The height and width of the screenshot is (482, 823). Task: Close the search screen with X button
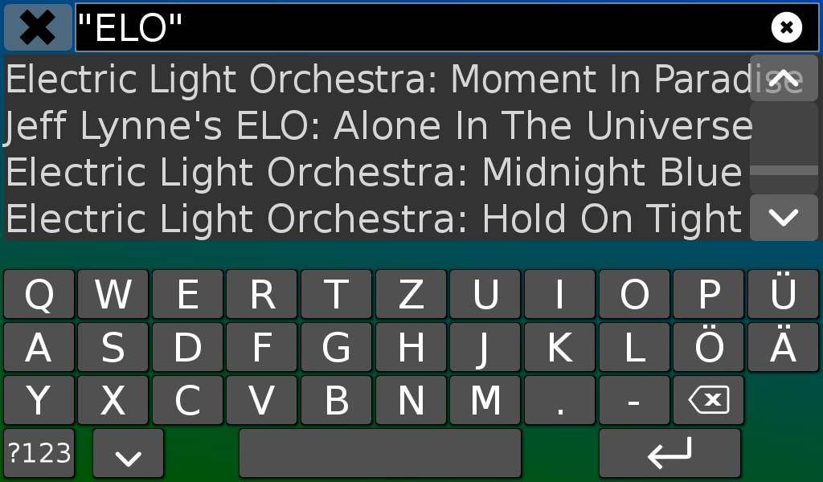[38, 28]
